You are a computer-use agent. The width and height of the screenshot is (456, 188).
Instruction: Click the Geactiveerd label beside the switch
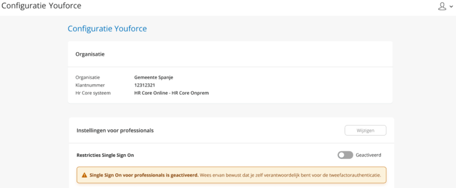coord(368,155)
